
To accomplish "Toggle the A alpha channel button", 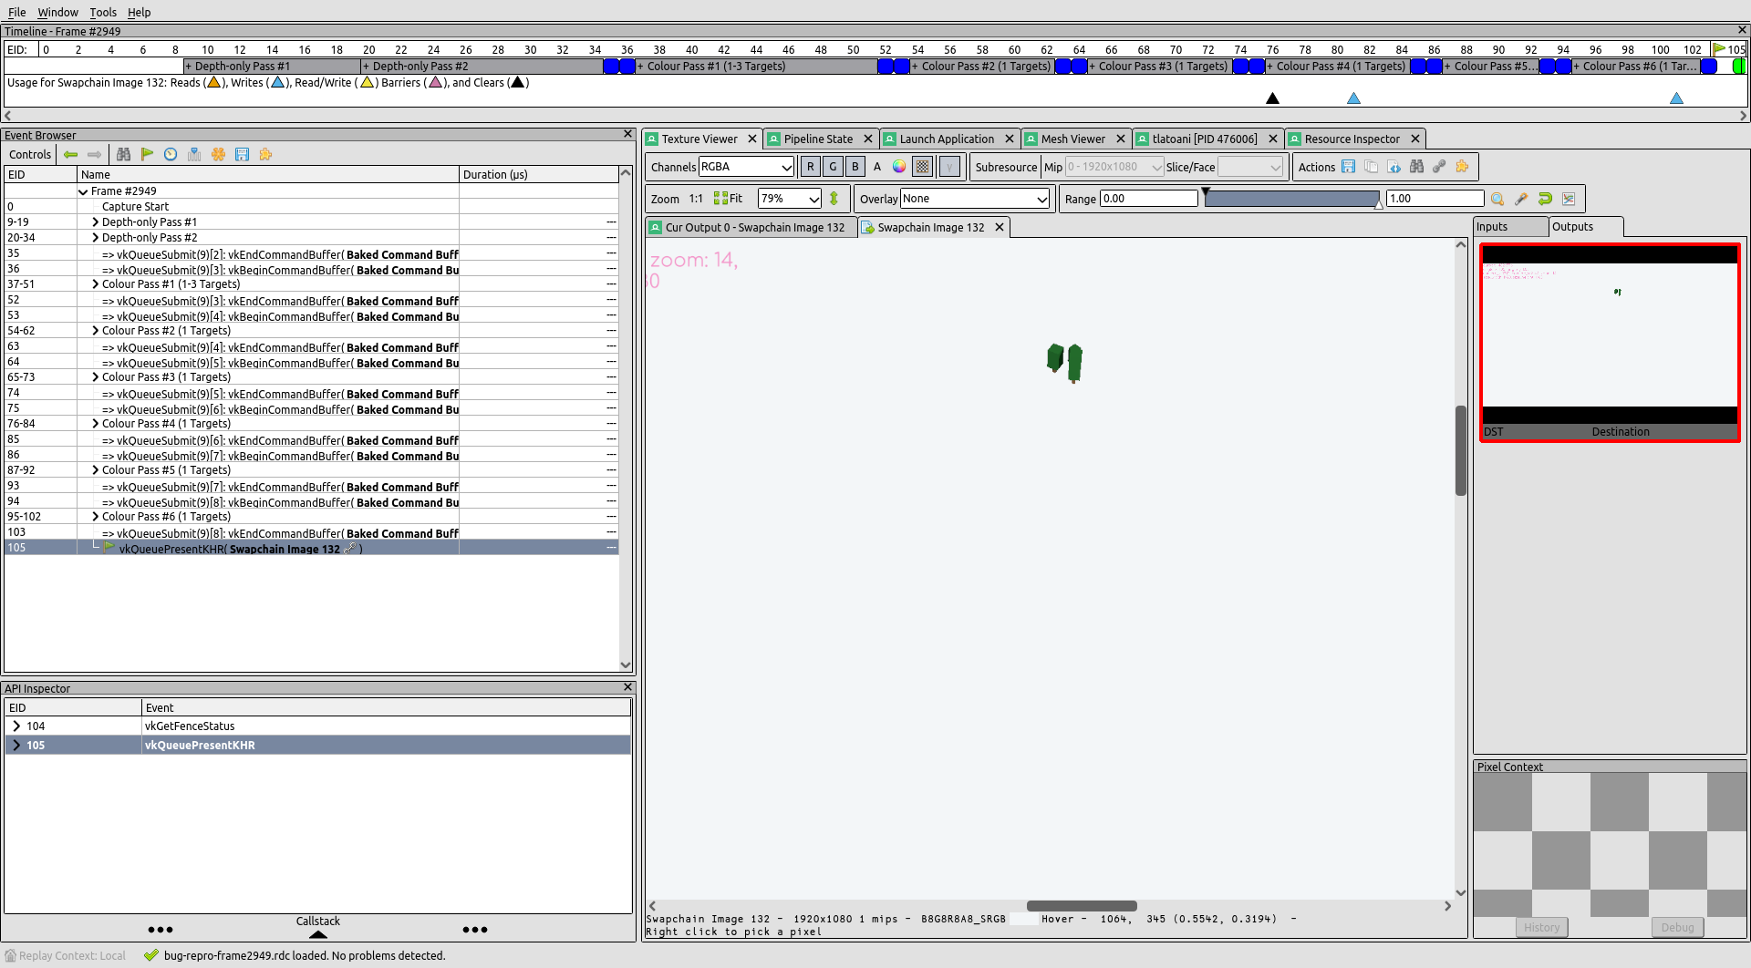I will [x=877, y=167].
